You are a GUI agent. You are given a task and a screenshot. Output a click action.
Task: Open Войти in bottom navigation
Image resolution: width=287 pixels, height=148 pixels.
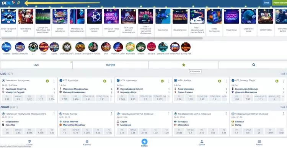tap(202, 143)
